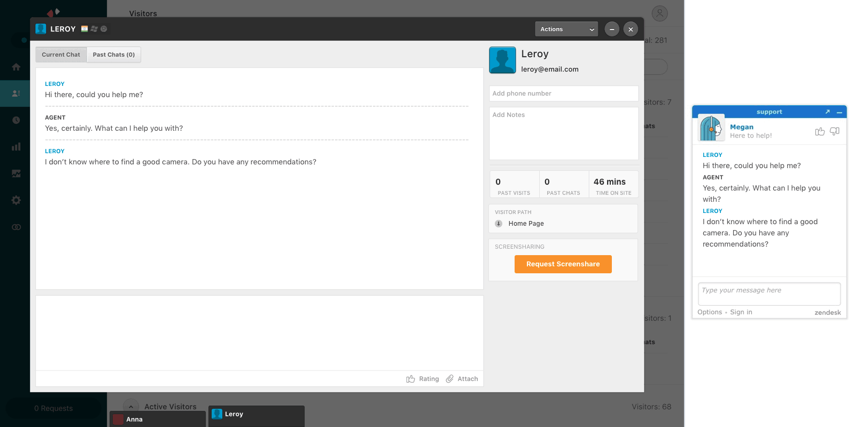Screen dimensions: 855x427
Task: Open Analytics bar chart icon in sidebar
Action: 16,147
